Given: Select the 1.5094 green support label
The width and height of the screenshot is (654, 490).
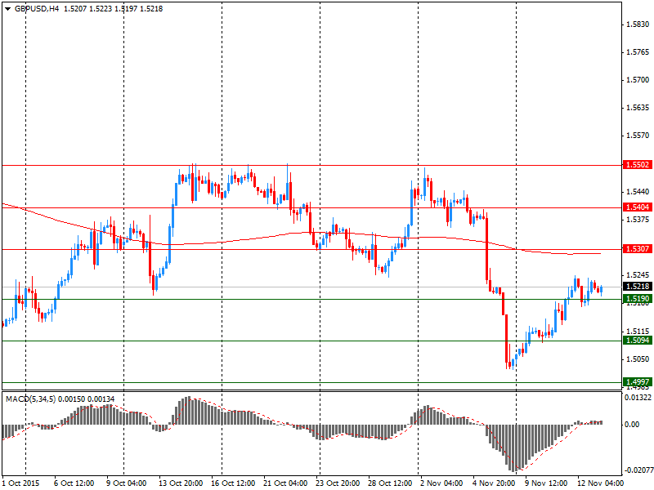Looking at the screenshot, I should coord(637,341).
